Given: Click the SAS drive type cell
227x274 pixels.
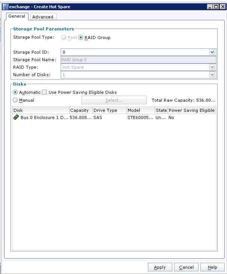Looking at the screenshot, I should tap(98, 117).
